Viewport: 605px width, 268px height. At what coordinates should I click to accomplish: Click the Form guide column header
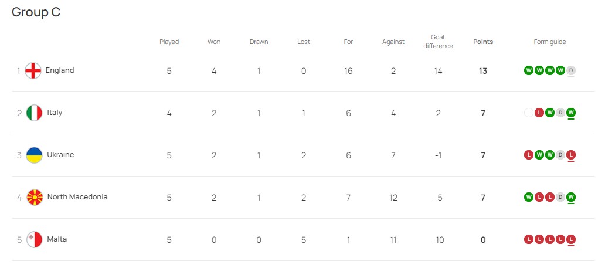(x=550, y=42)
